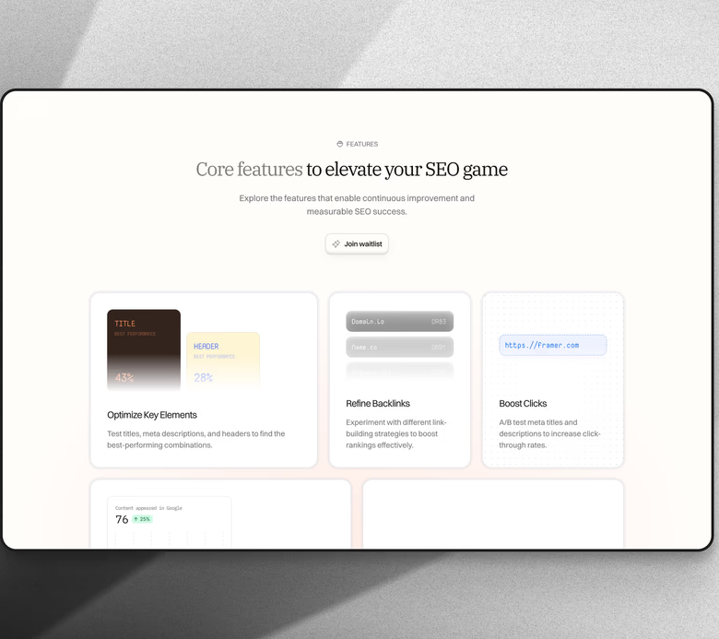Click the Content appeared in Google label
Viewport: 719px width, 639px height.
tap(148, 508)
